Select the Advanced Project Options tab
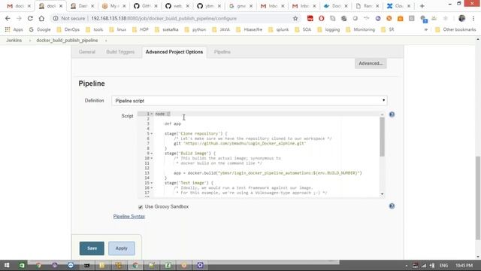 (174, 52)
